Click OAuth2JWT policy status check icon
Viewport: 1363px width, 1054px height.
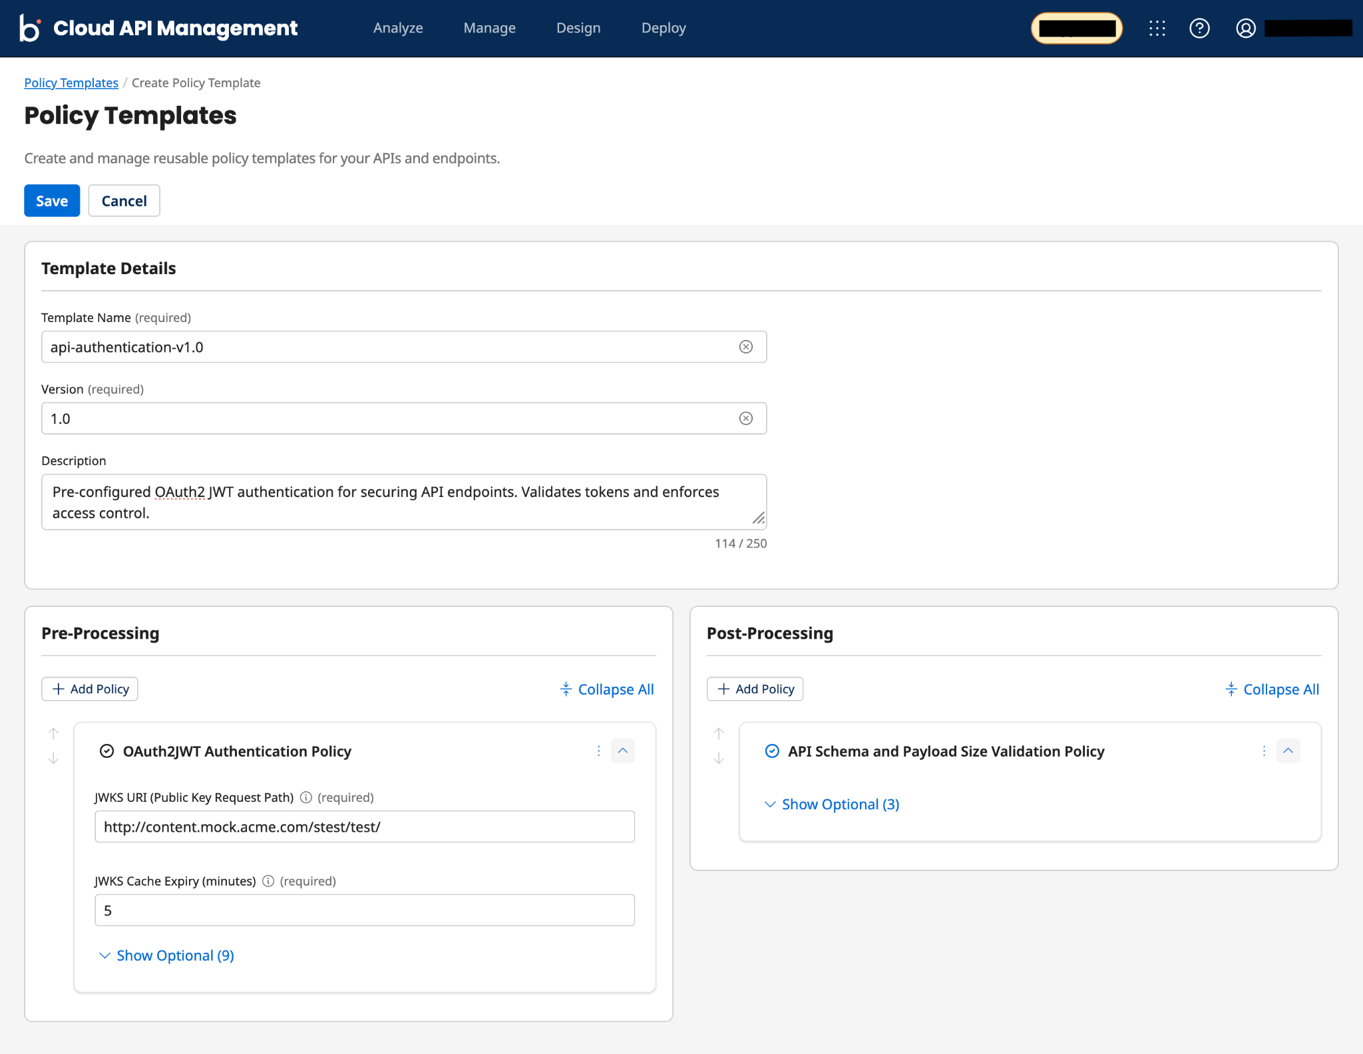click(106, 751)
